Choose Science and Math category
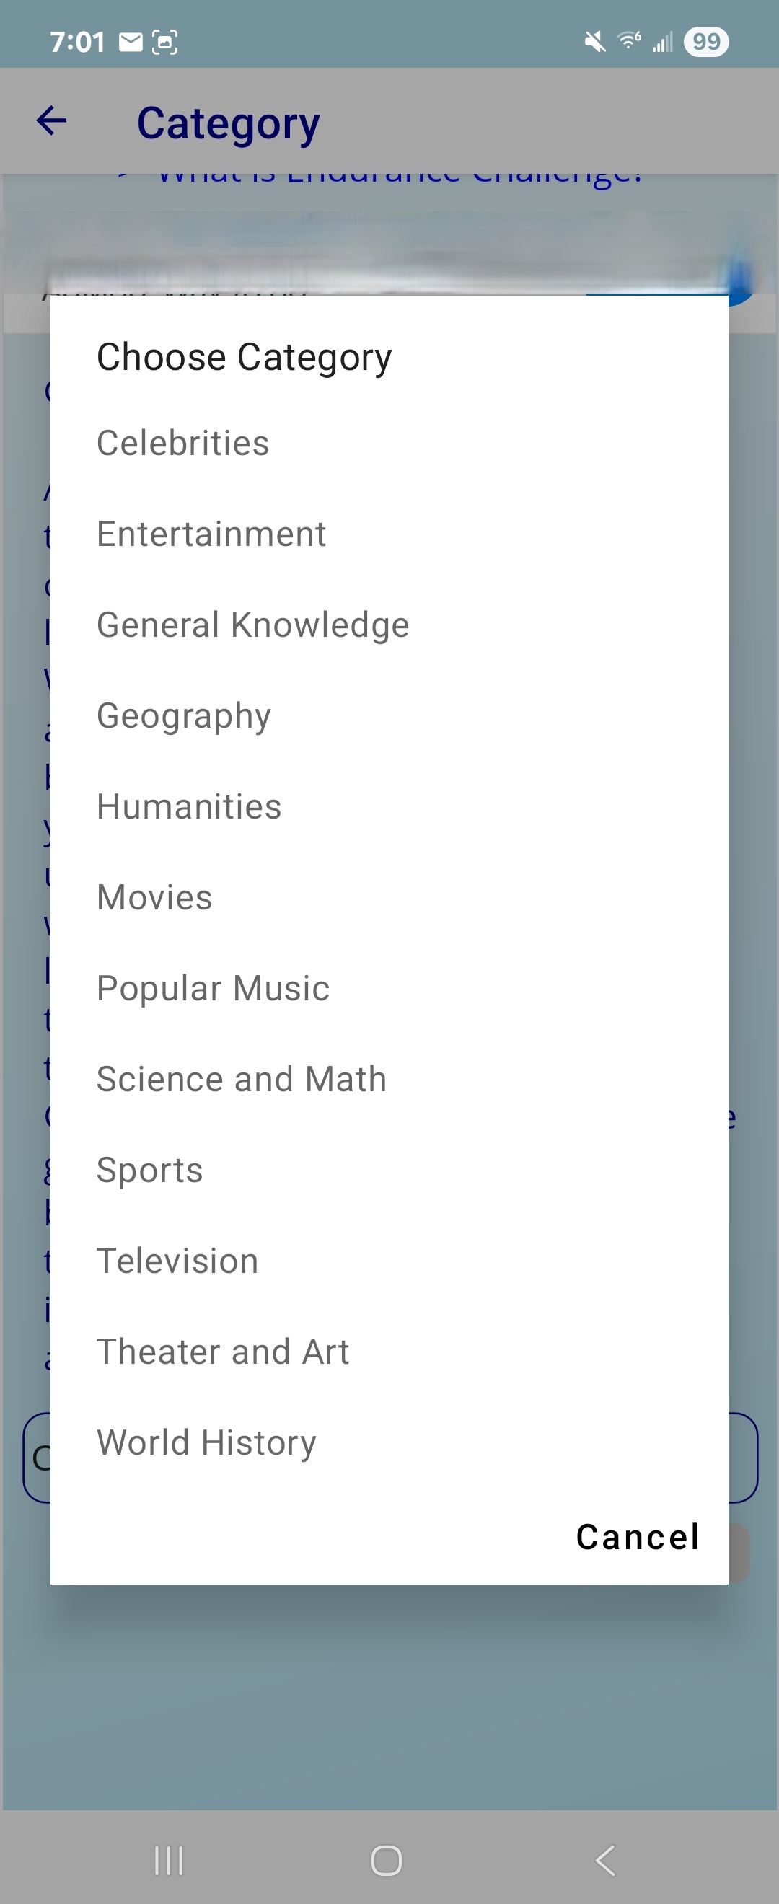 tap(389, 1080)
